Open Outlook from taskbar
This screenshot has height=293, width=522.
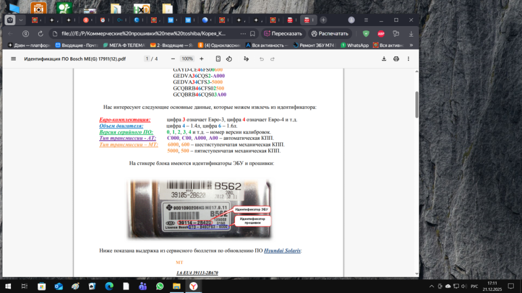(x=58, y=286)
